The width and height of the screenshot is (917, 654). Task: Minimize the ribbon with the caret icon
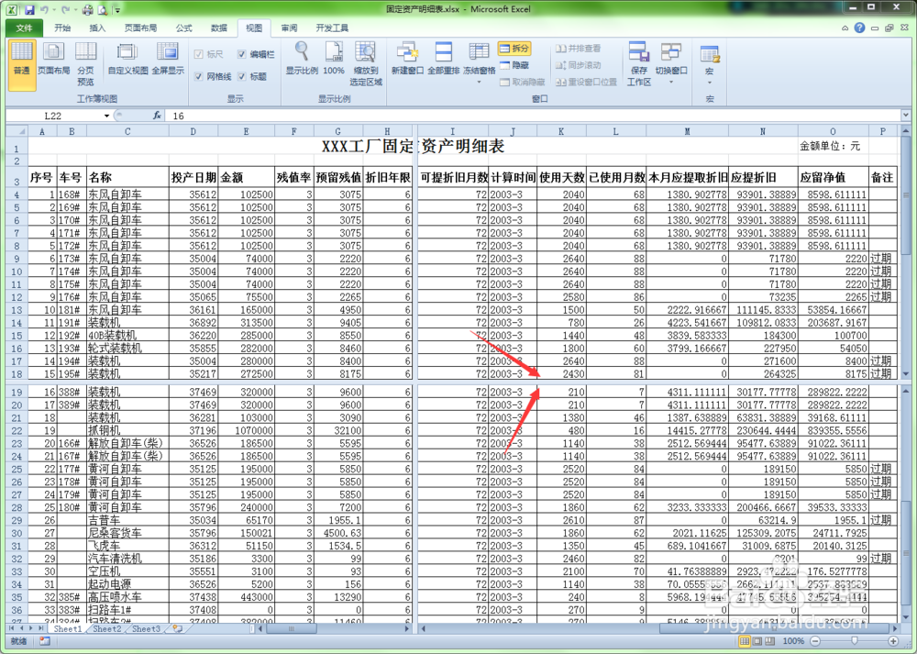845,28
